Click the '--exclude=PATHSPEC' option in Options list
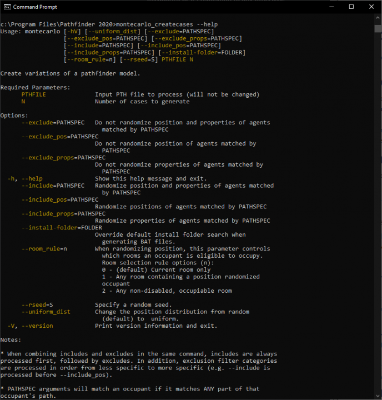The image size is (382, 400). tap(53, 123)
